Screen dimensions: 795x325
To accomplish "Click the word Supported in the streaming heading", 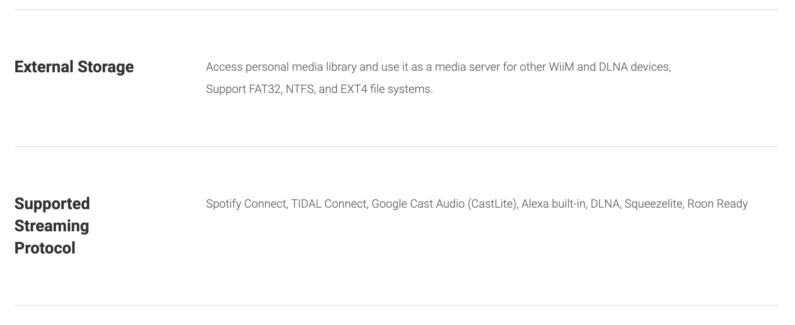I will (x=52, y=204).
